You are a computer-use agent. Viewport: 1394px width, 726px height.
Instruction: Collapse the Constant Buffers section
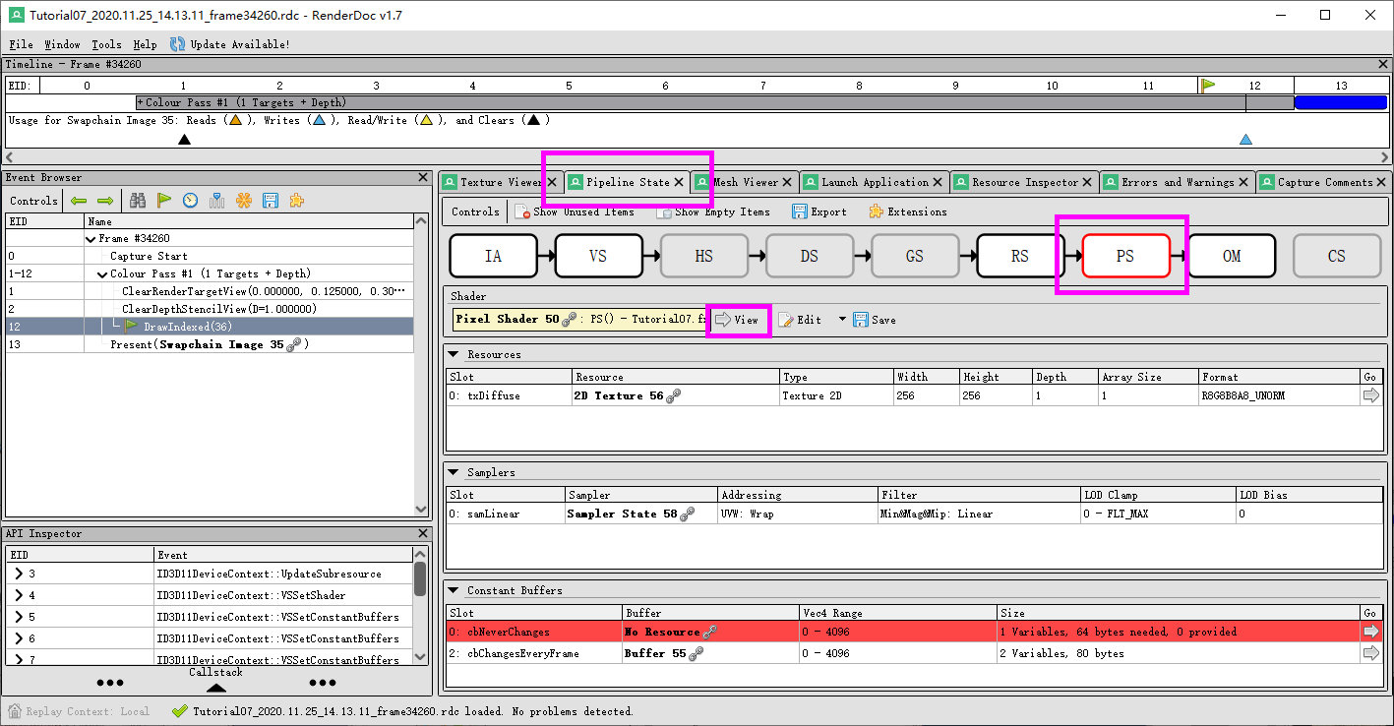coord(454,590)
